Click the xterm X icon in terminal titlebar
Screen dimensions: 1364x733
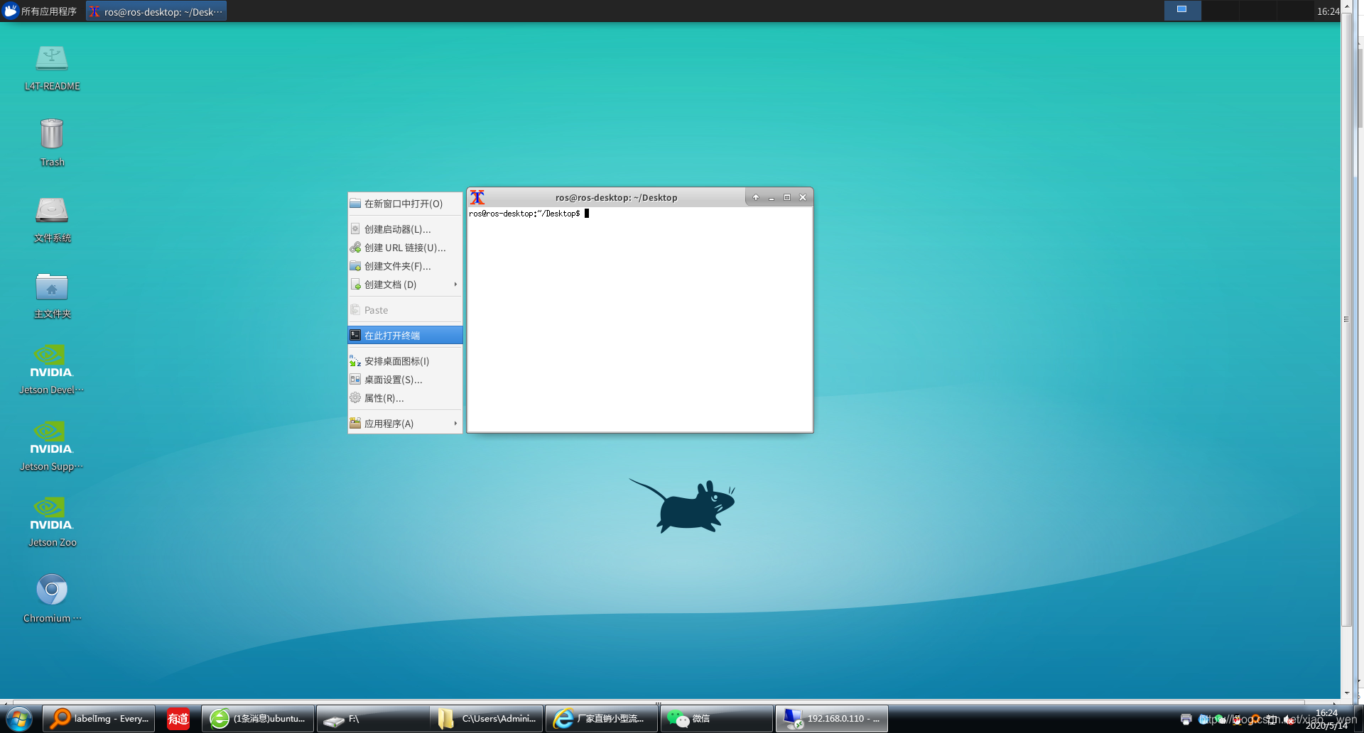pyautogui.click(x=477, y=197)
